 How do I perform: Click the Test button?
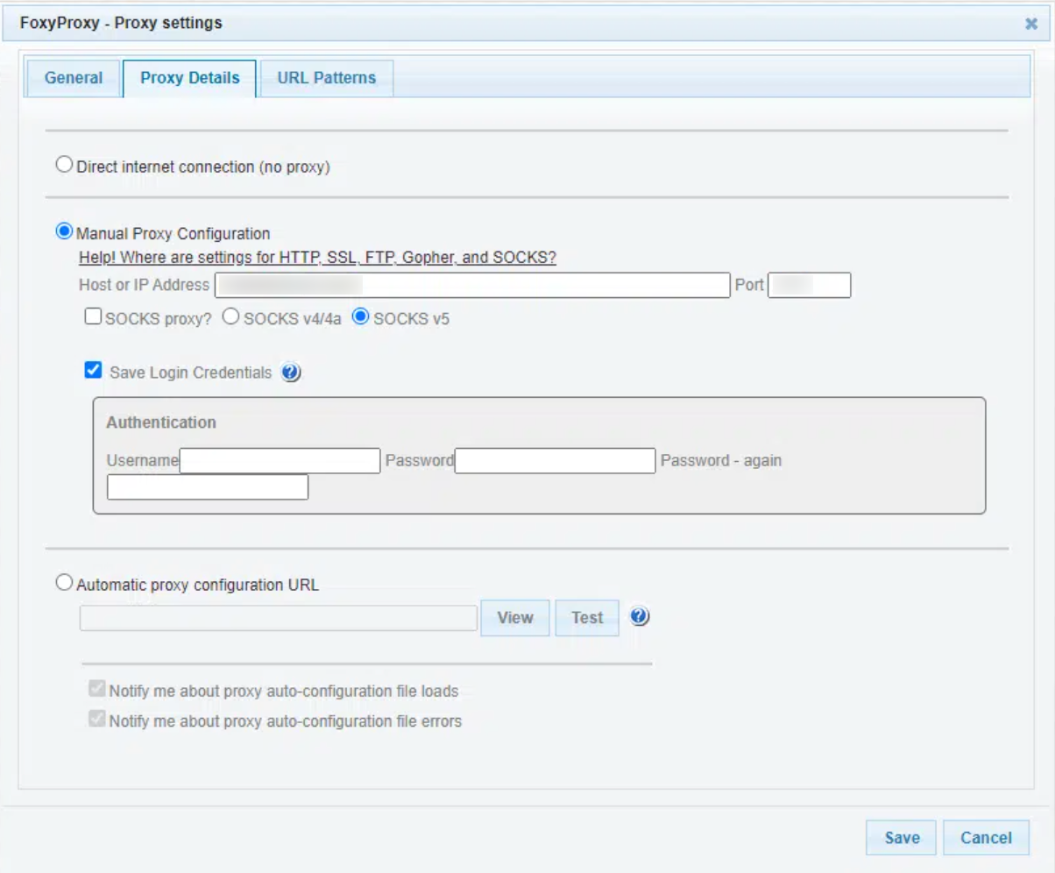coord(587,618)
